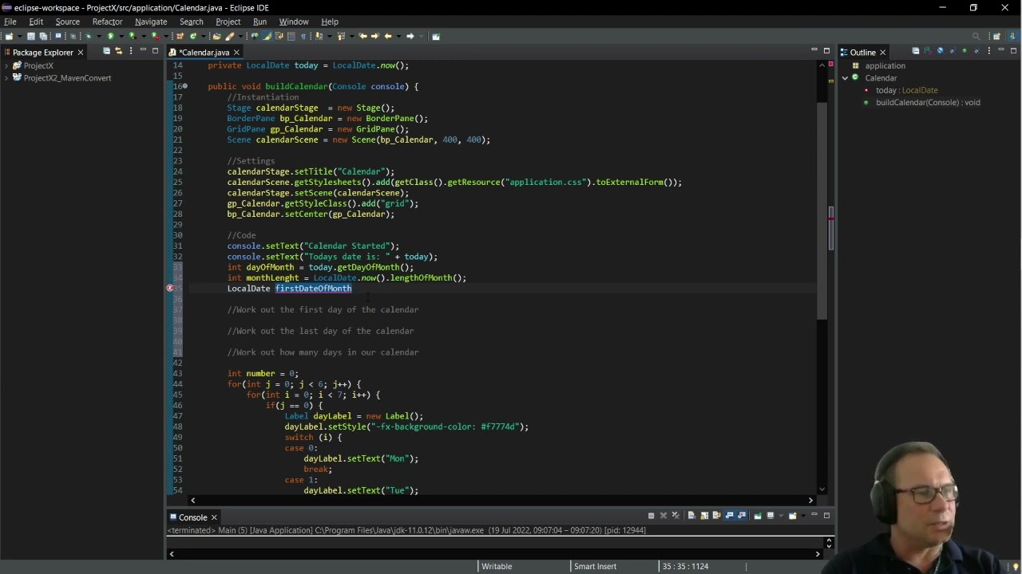Open the Outline View Menu dots
The height and width of the screenshot is (574, 1022).
click(x=989, y=51)
